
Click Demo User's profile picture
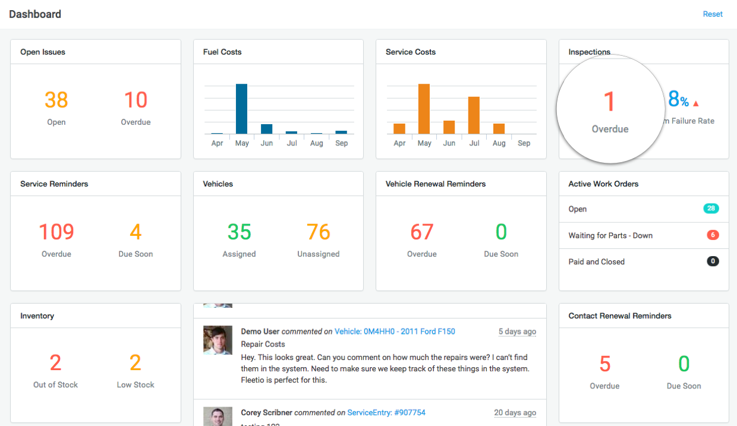click(x=218, y=340)
